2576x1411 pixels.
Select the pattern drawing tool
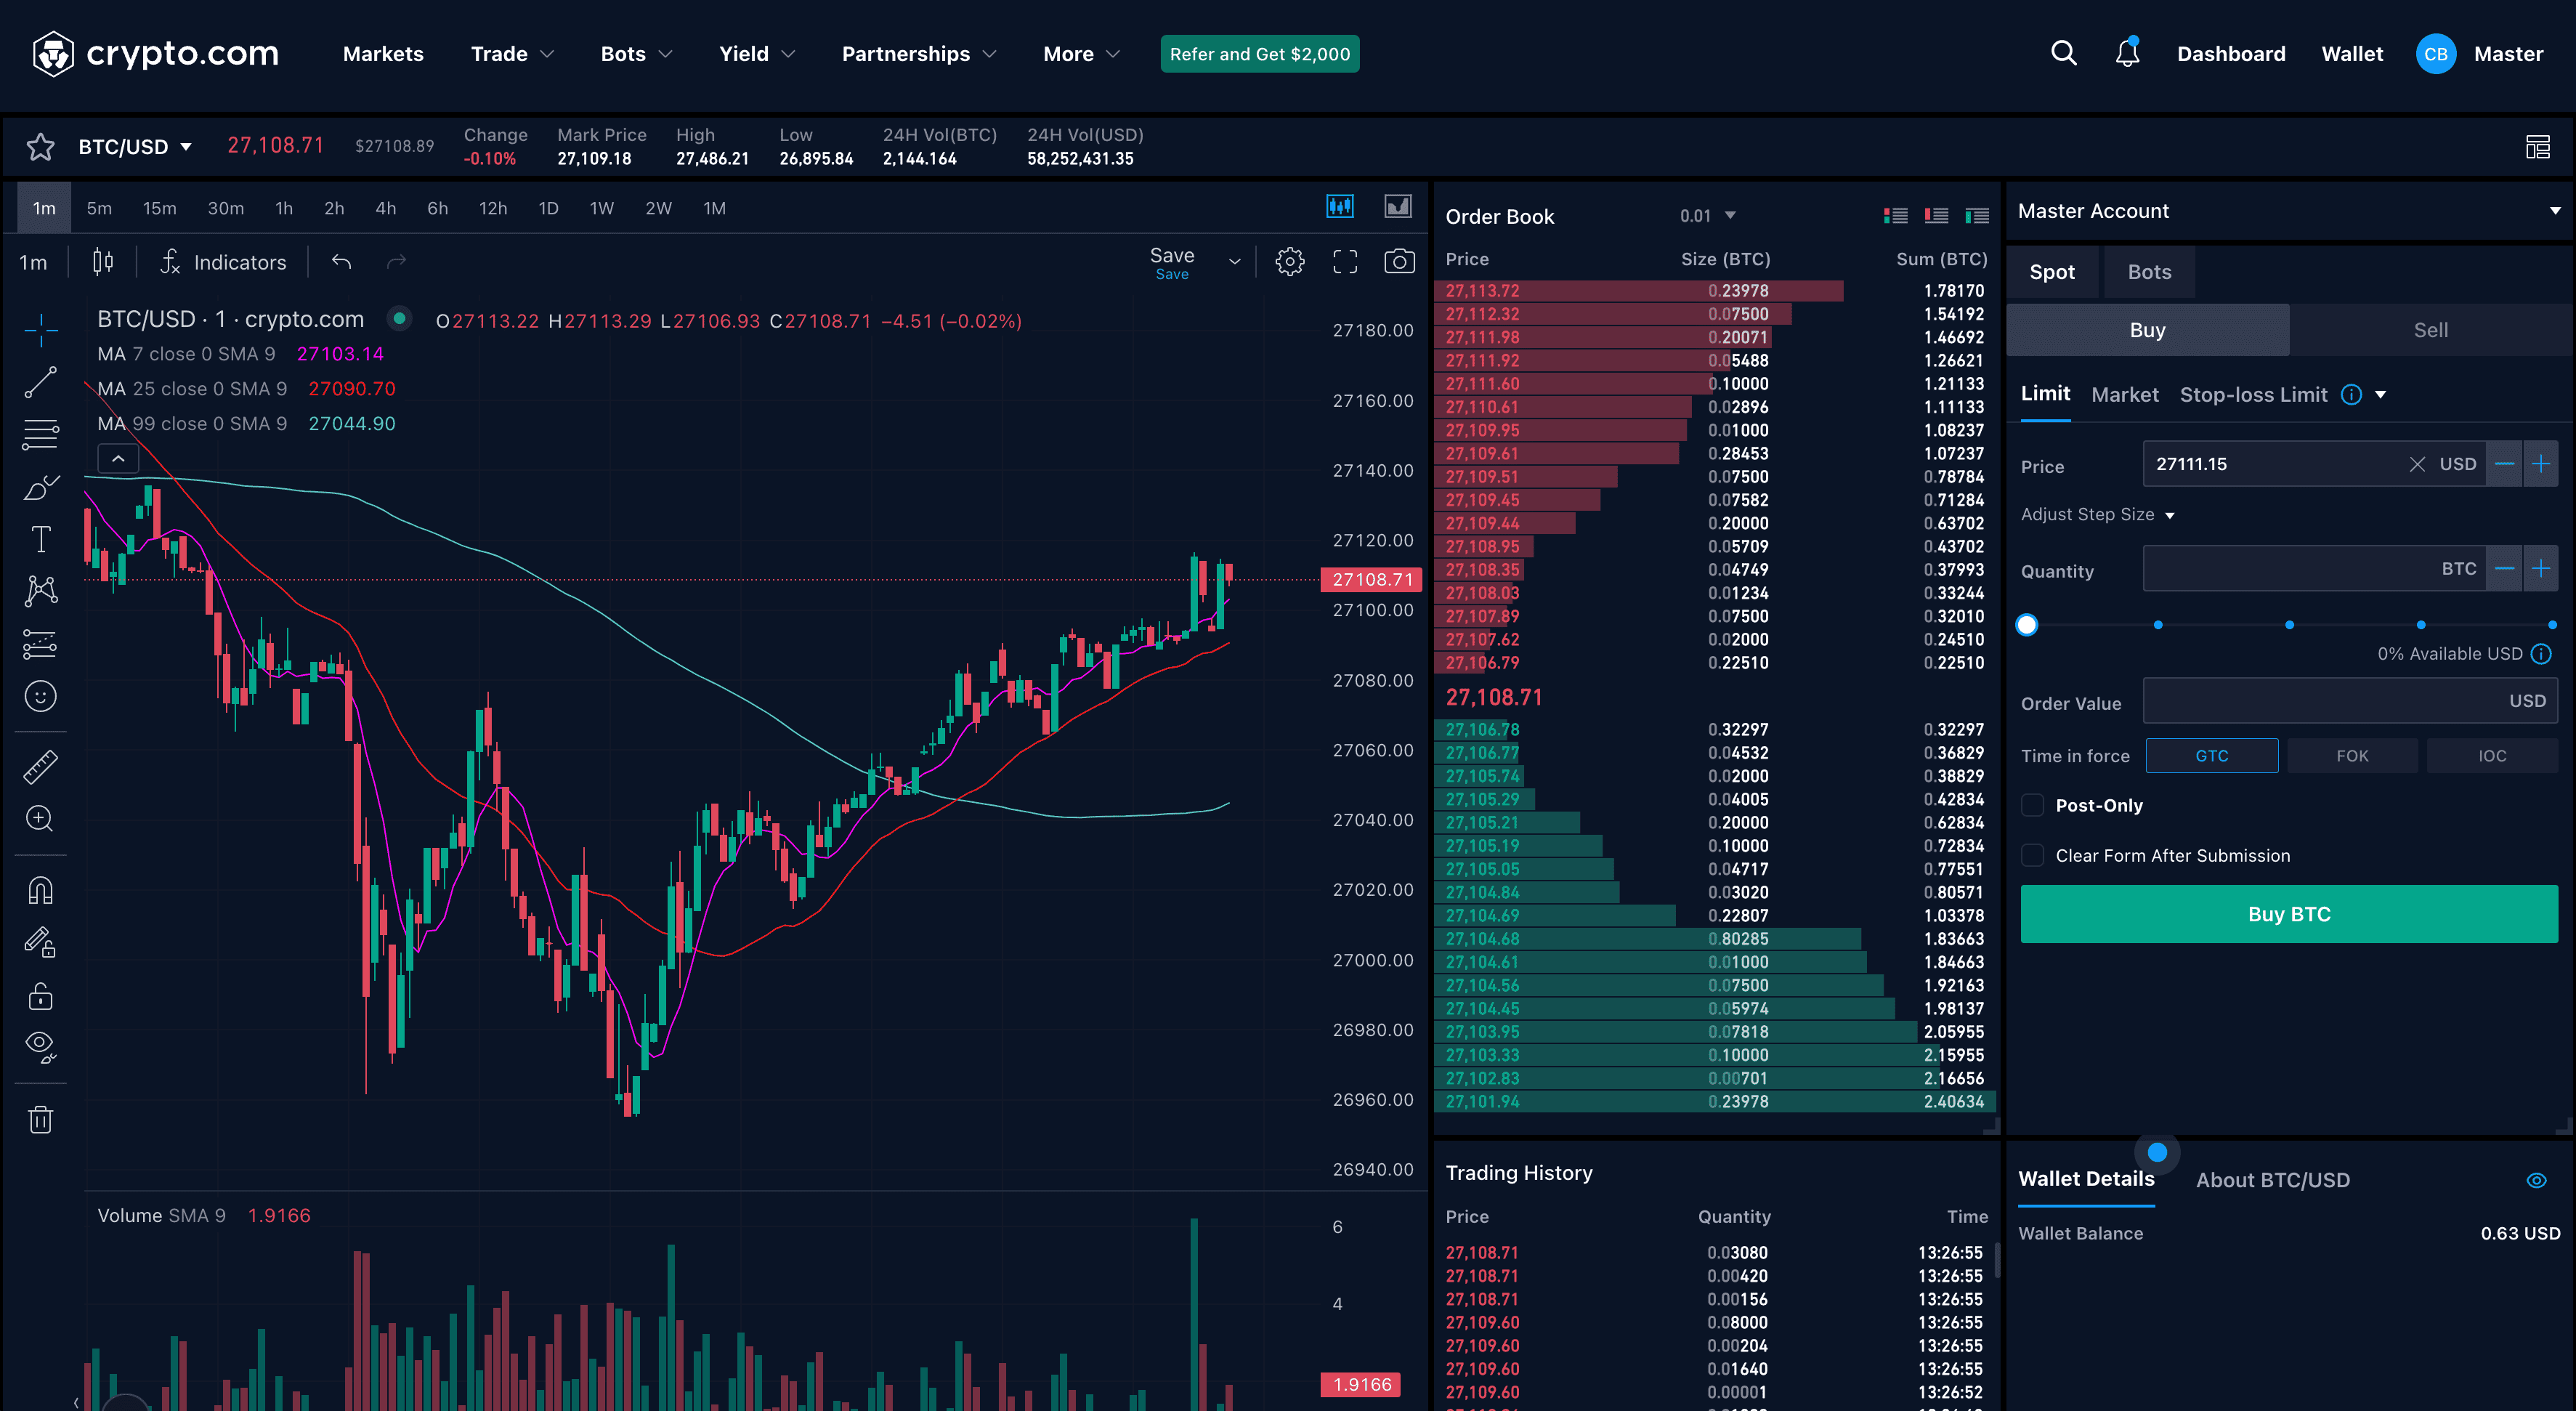41,591
